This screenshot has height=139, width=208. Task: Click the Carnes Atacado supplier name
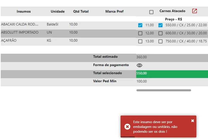pos(172,11)
